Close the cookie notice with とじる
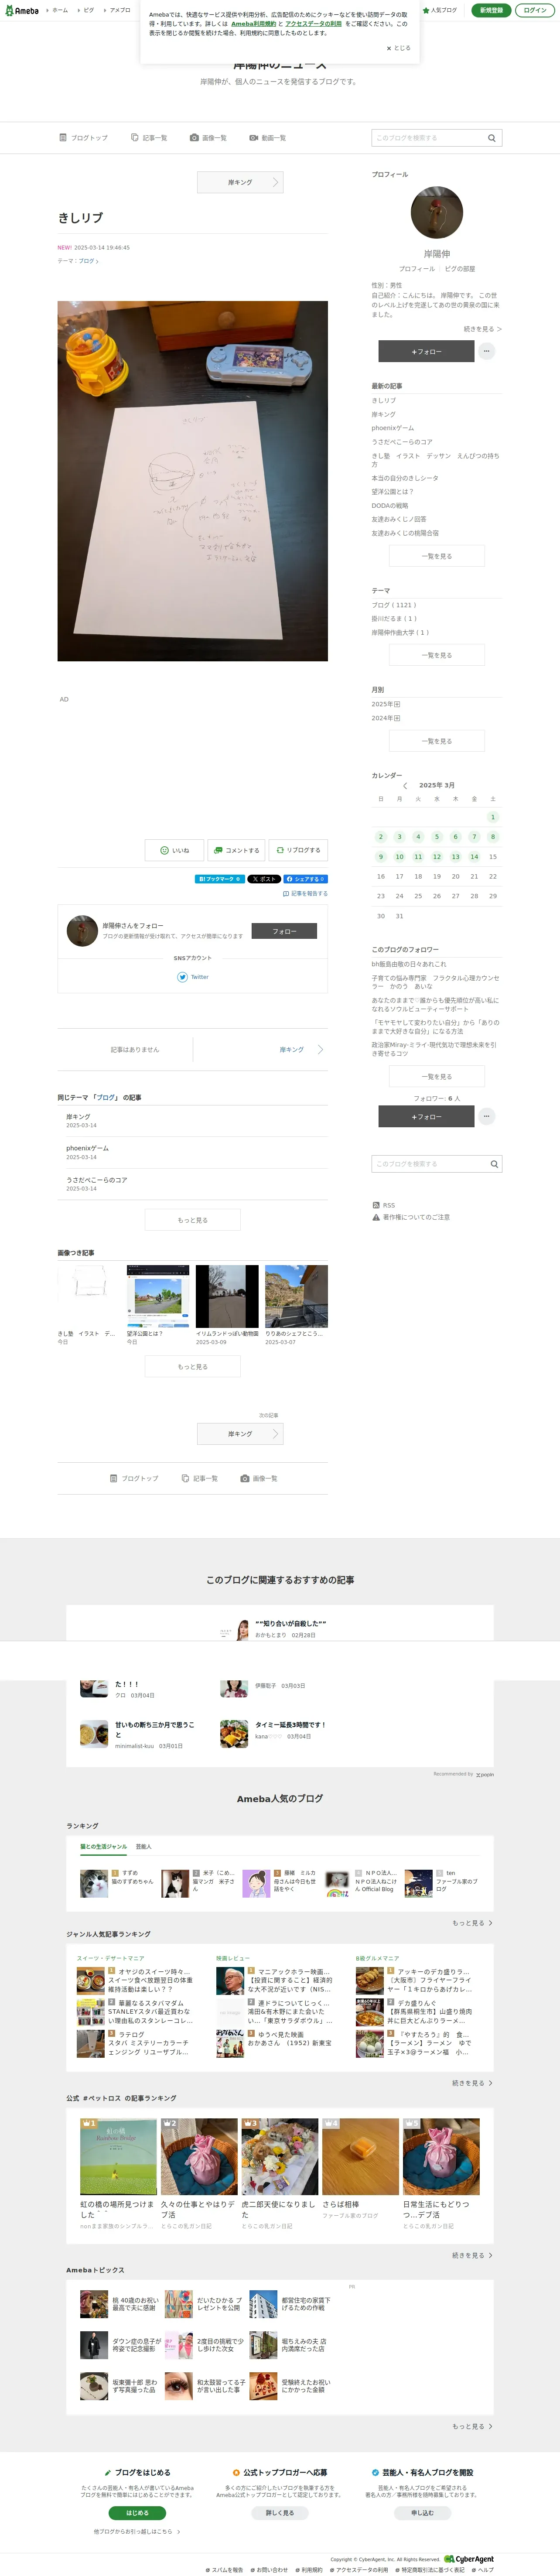This screenshot has width=560, height=2576. point(398,48)
